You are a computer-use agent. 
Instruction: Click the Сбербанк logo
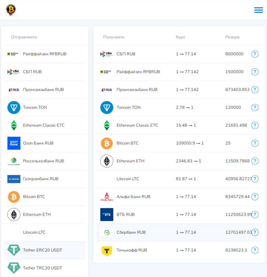tap(107, 233)
